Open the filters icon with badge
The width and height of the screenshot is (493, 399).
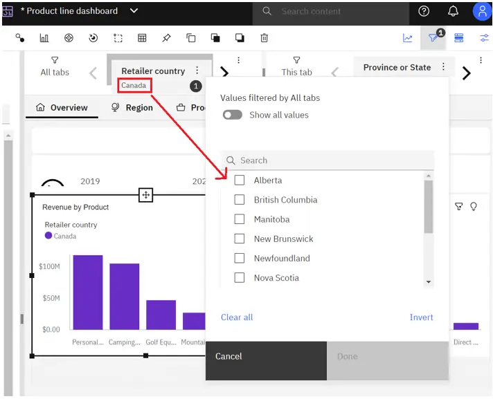[433, 38]
